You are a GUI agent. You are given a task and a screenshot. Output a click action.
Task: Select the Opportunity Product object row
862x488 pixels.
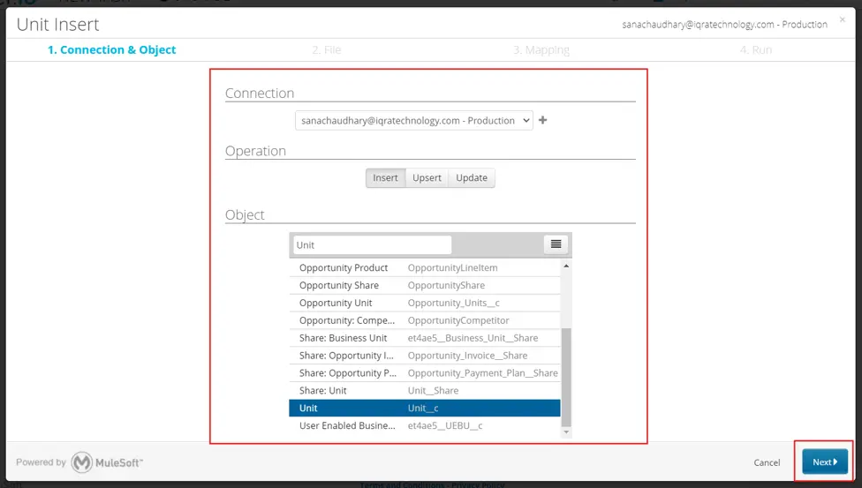tap(425, 267)
